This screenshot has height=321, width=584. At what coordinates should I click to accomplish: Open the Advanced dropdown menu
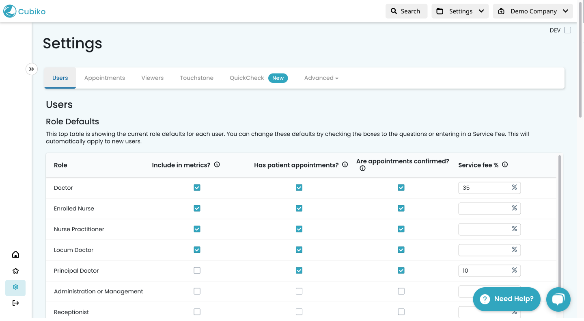[321, 78]
